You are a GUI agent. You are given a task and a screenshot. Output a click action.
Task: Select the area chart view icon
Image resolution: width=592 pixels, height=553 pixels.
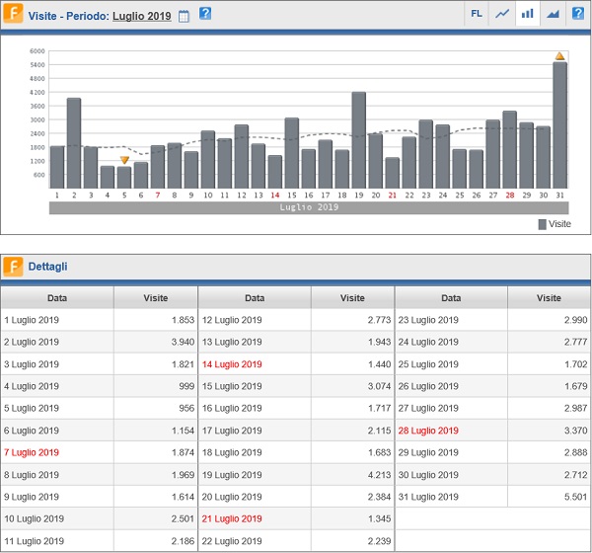pyautogui.click(x=553, y=14)
